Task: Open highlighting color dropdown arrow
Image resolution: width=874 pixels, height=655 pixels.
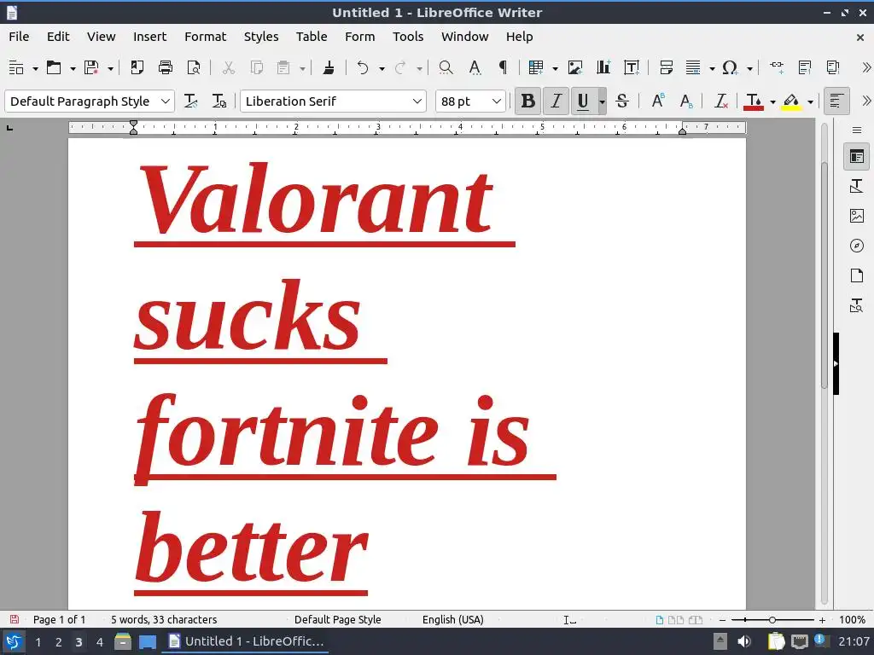Action: coord(810,102)
